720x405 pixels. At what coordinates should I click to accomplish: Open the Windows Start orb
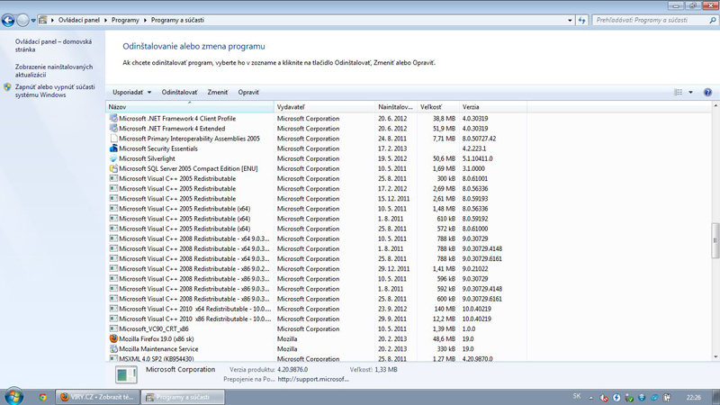pyautogui.click(x=13, y=396)
